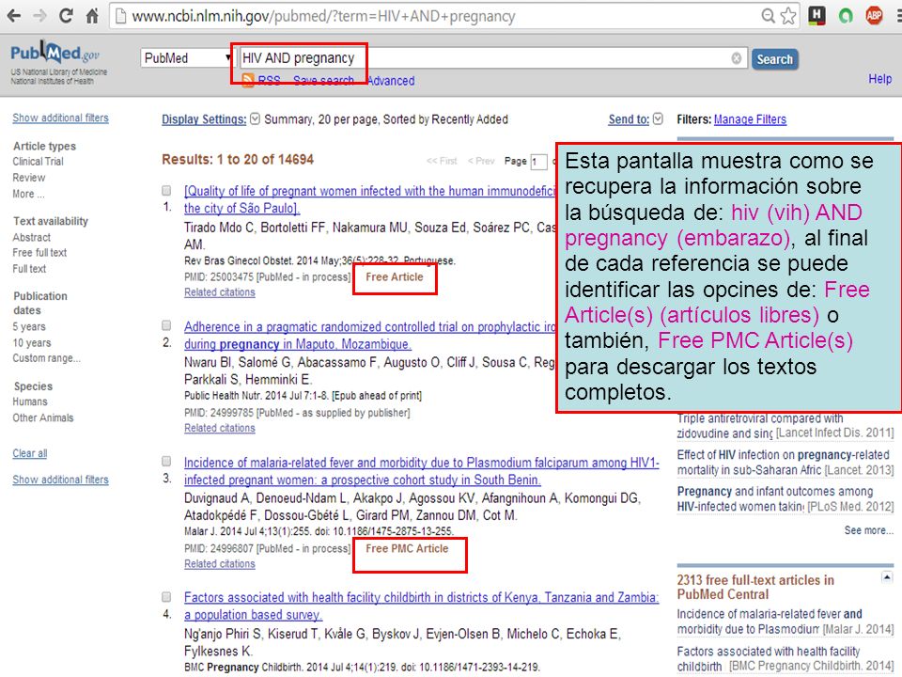Click the Search button
Image resolution: width=902 pixels, height=677 pixels.
(775, 59)
